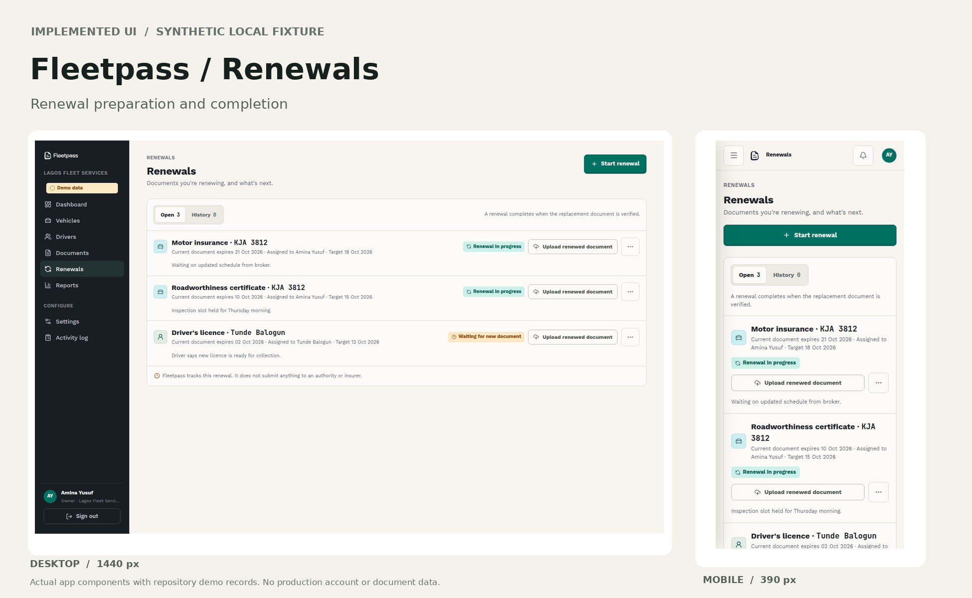
Task: Click mobile Start renewal button
Action: (x=810, y=235)
